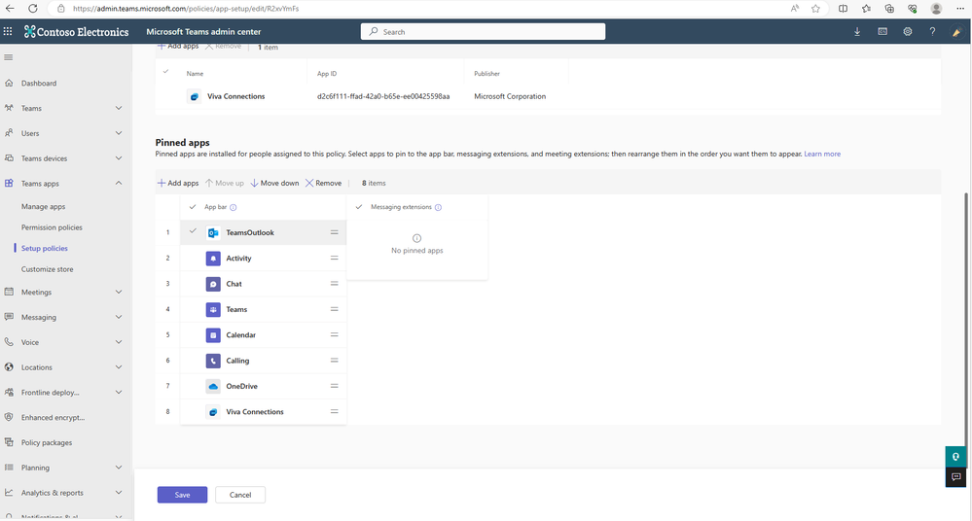Image resolution: width=972 pixels, height=521 pixels.
Task: Click the download icon in header
Action: [x=857, y=32]
